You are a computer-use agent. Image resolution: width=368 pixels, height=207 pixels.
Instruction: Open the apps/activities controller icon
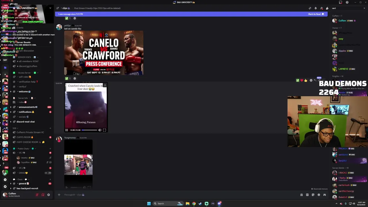pyautogui.click(x=325, y=195)
